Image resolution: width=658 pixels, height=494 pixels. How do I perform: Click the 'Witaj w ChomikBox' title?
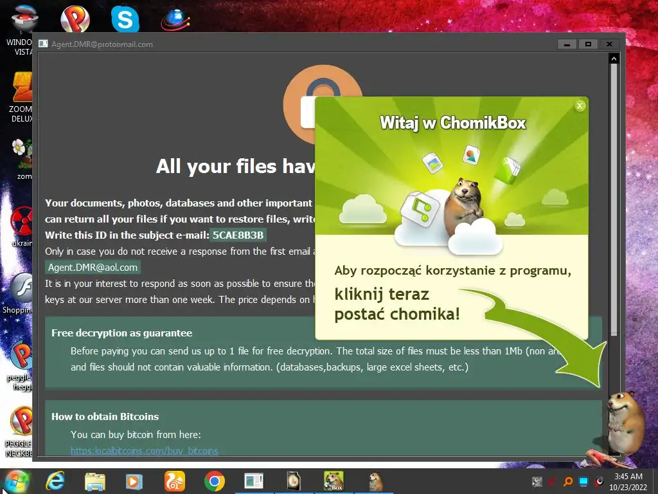click(453, 123)
